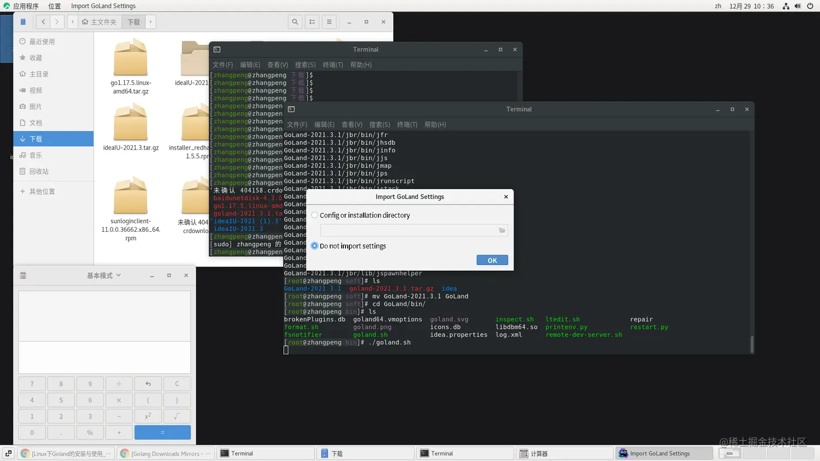Open the volume icon in top bar
This screenshot has height=461, width=820.
coord(798,6)
